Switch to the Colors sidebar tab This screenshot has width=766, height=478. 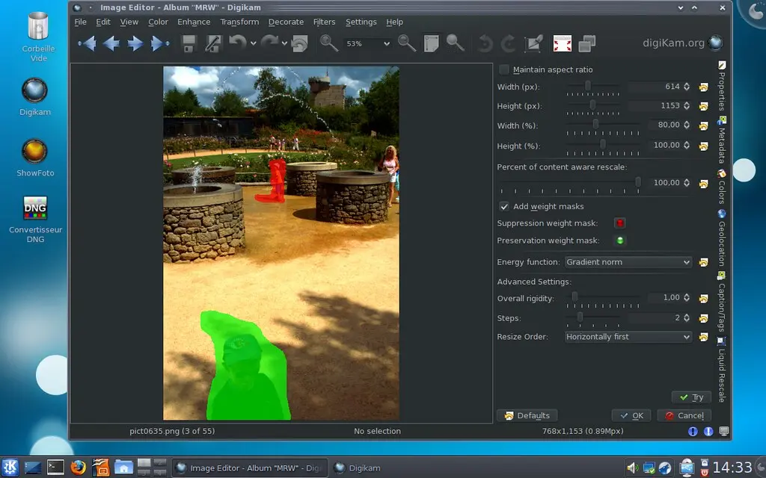[722, 191]
